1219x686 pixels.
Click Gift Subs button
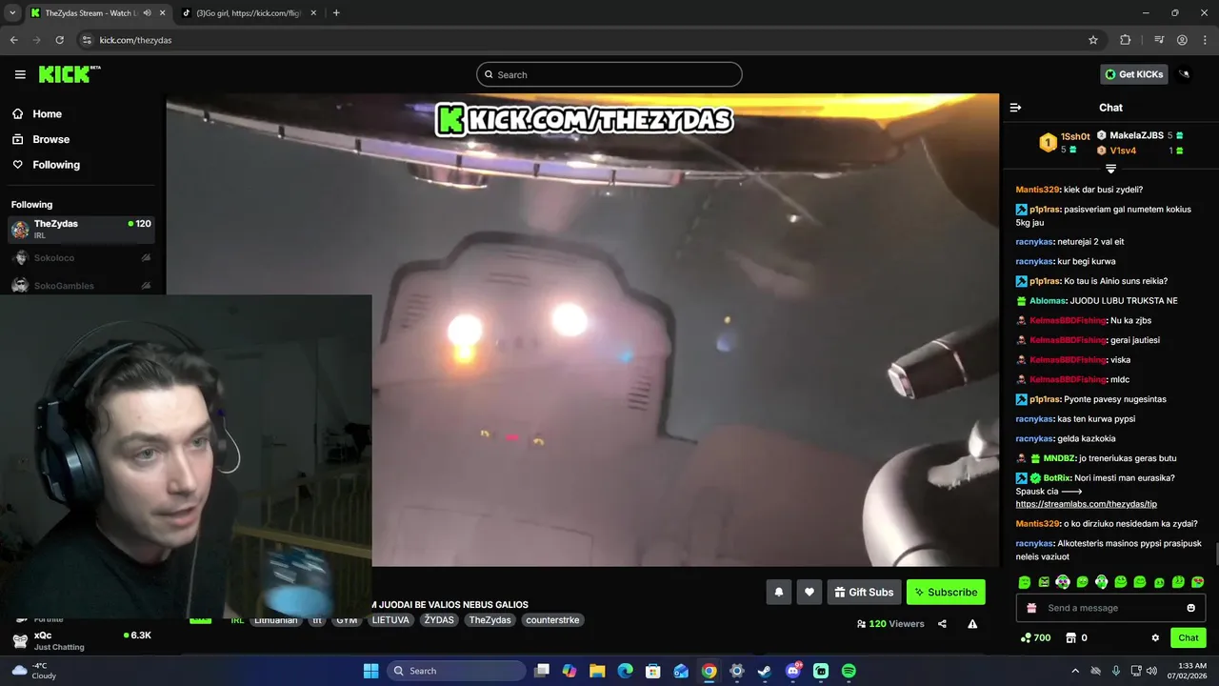(x=864, y=592)
